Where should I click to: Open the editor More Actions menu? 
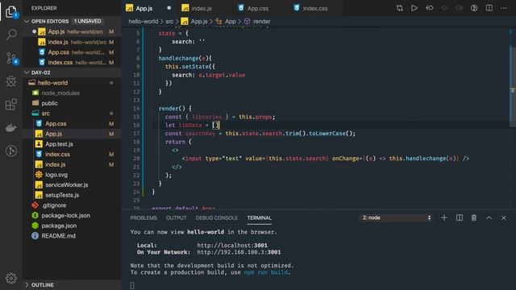(x=504, y=8)
